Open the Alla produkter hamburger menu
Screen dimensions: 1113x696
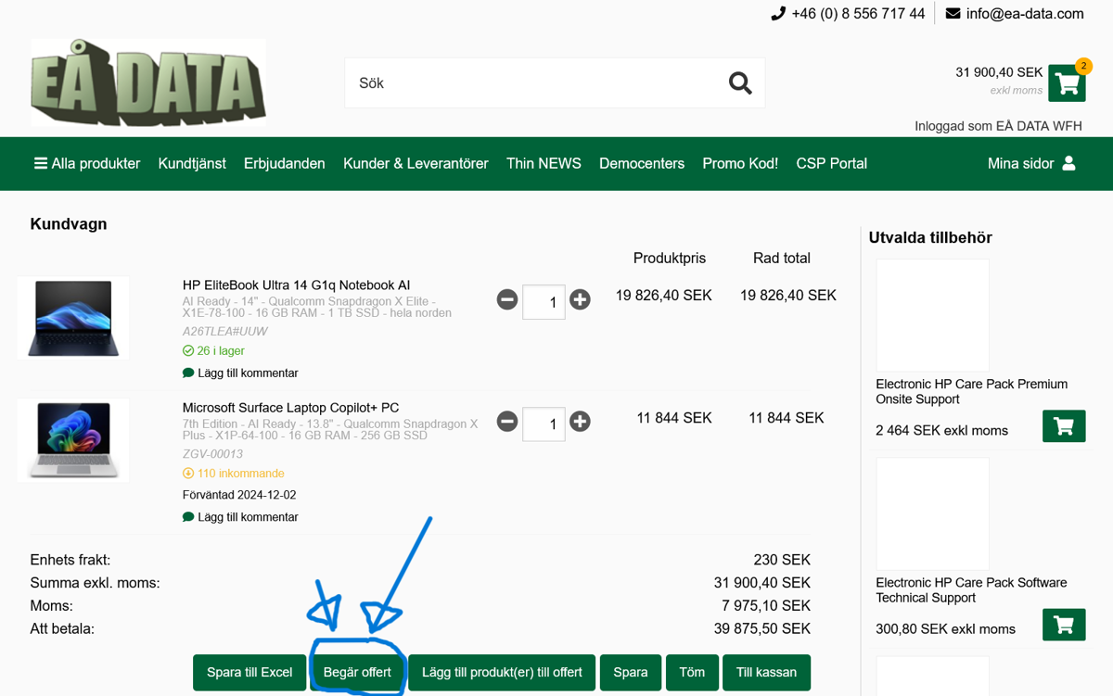click(87, 163)
